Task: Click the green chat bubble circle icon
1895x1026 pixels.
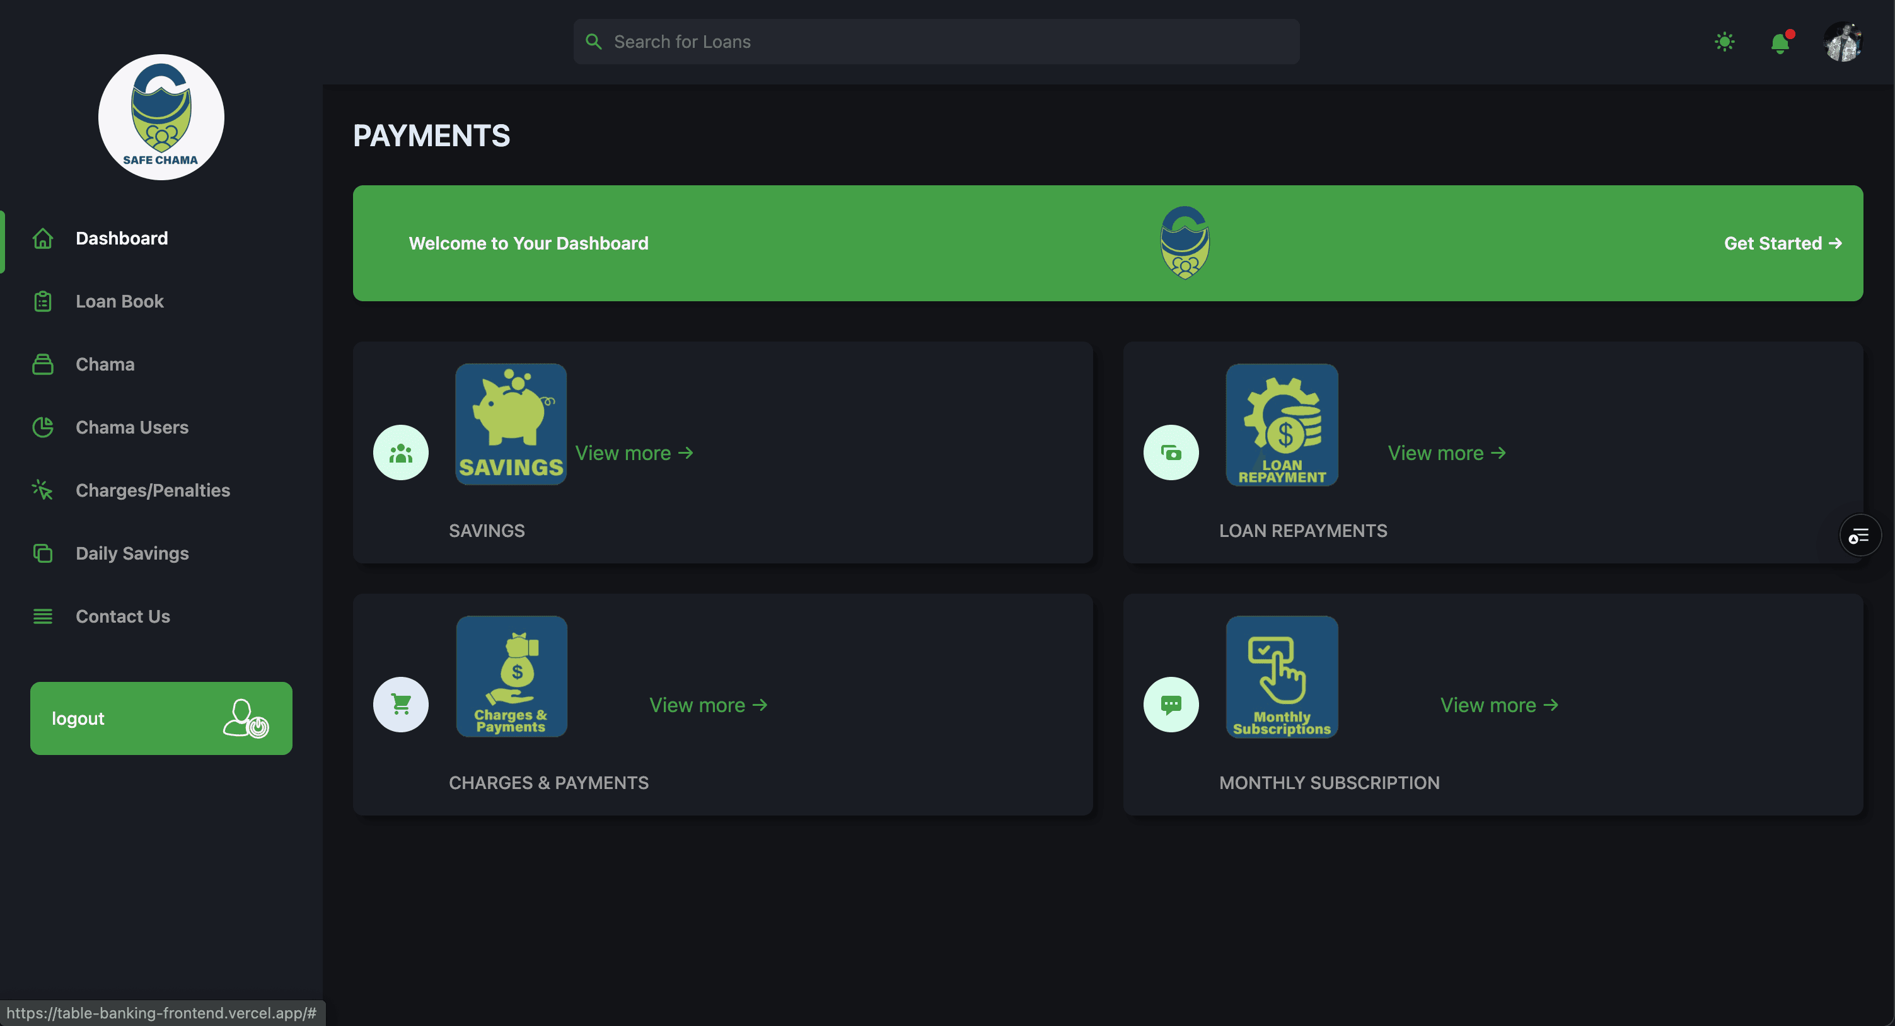Action: [1171, 705]
